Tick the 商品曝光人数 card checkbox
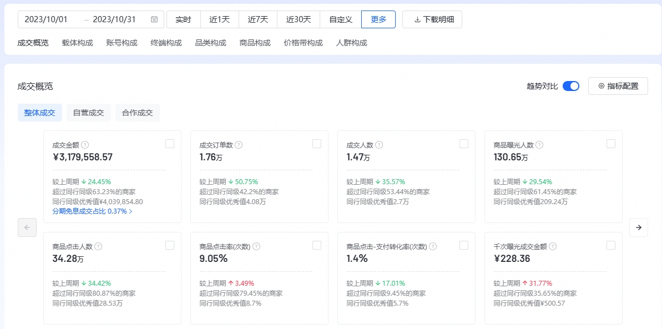The height and width of the screenshot is (329, 662). 611,144
